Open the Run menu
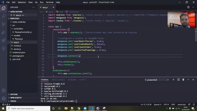Image resolution: width=197 pixels, height=111 pixels. coord(42,2)
